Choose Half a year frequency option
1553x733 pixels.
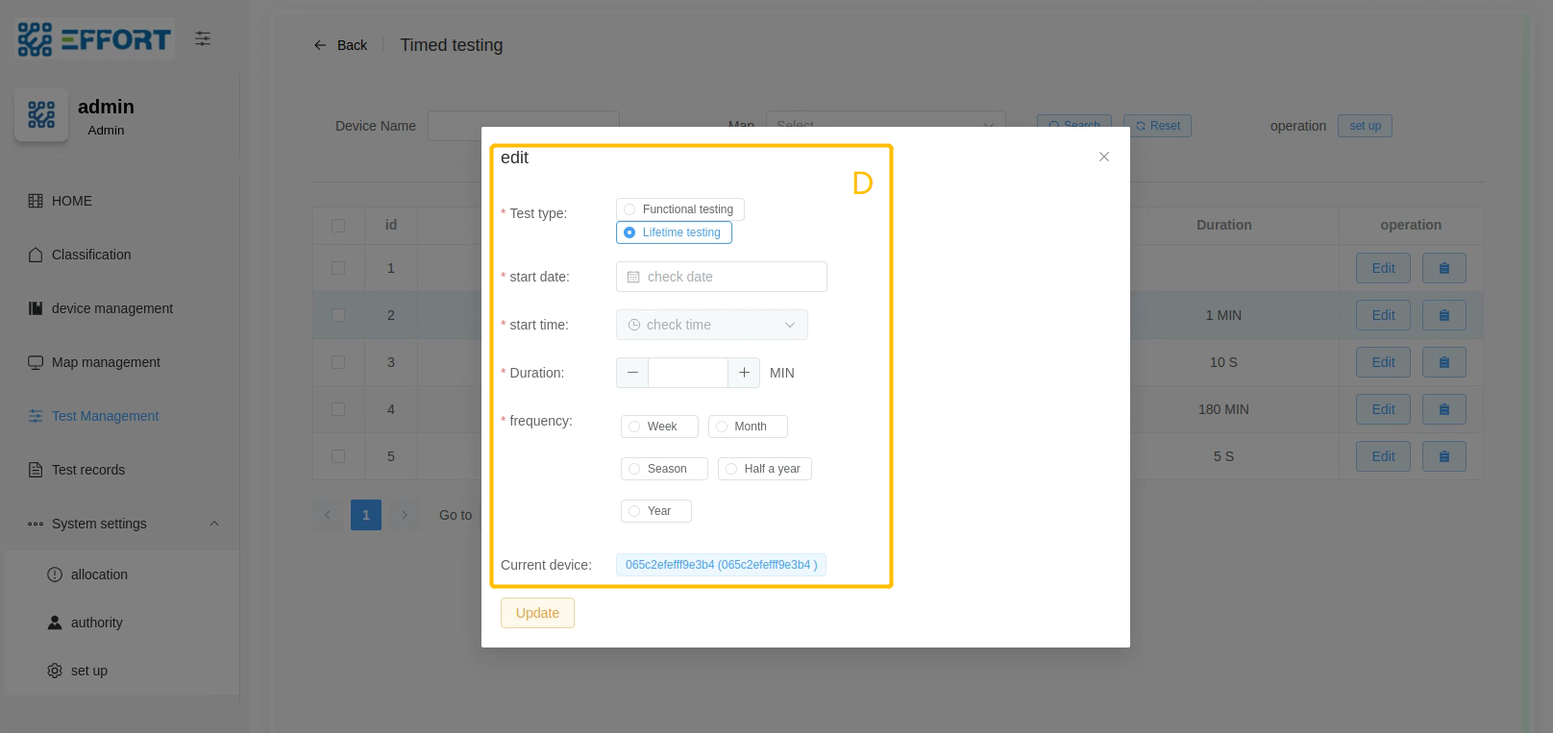tap(732, 469)
